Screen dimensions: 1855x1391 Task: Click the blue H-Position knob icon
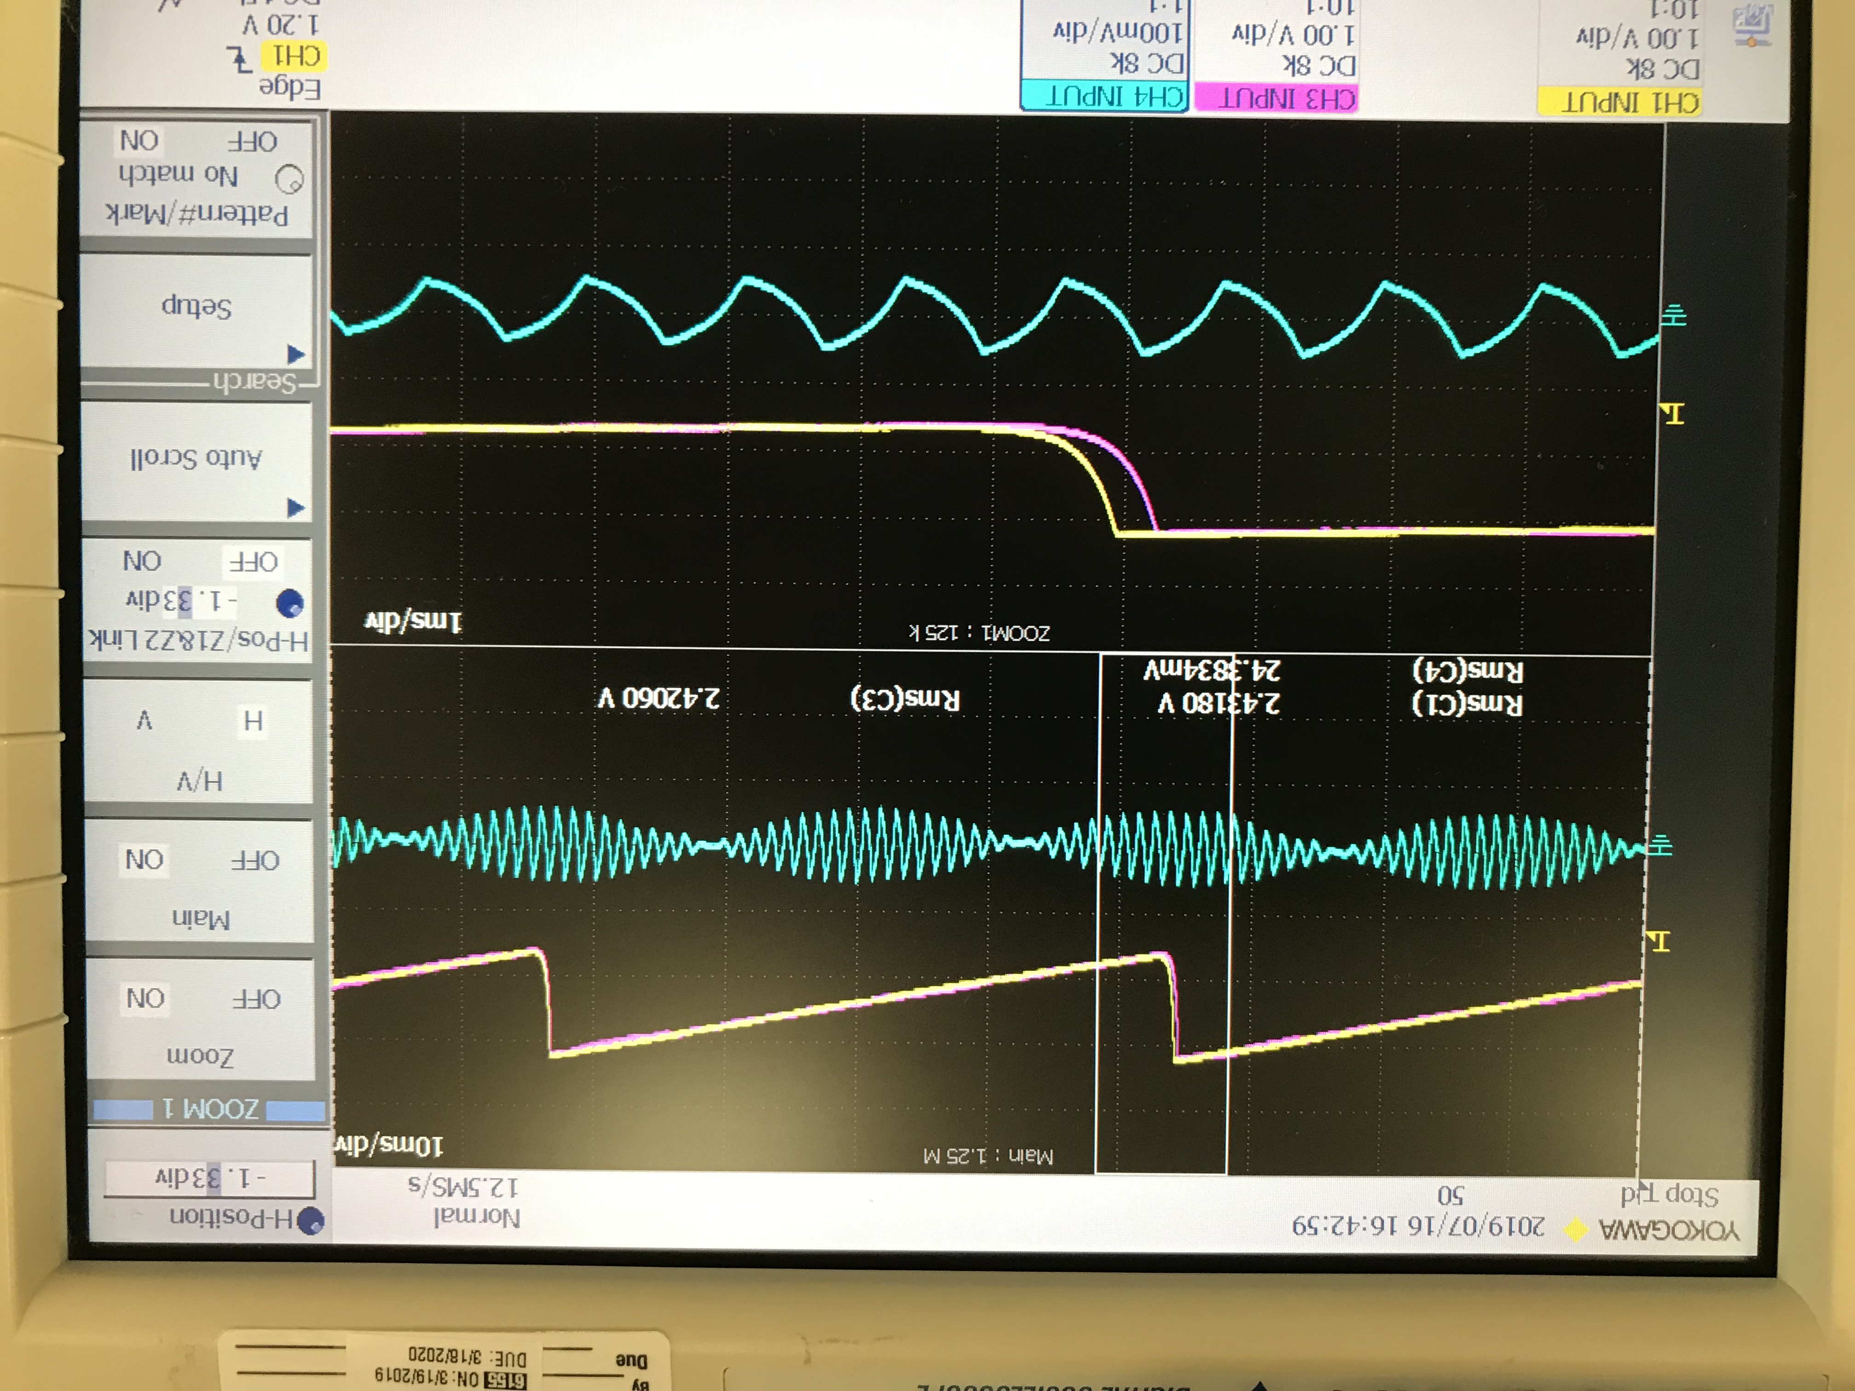[x=311, y=1221]
